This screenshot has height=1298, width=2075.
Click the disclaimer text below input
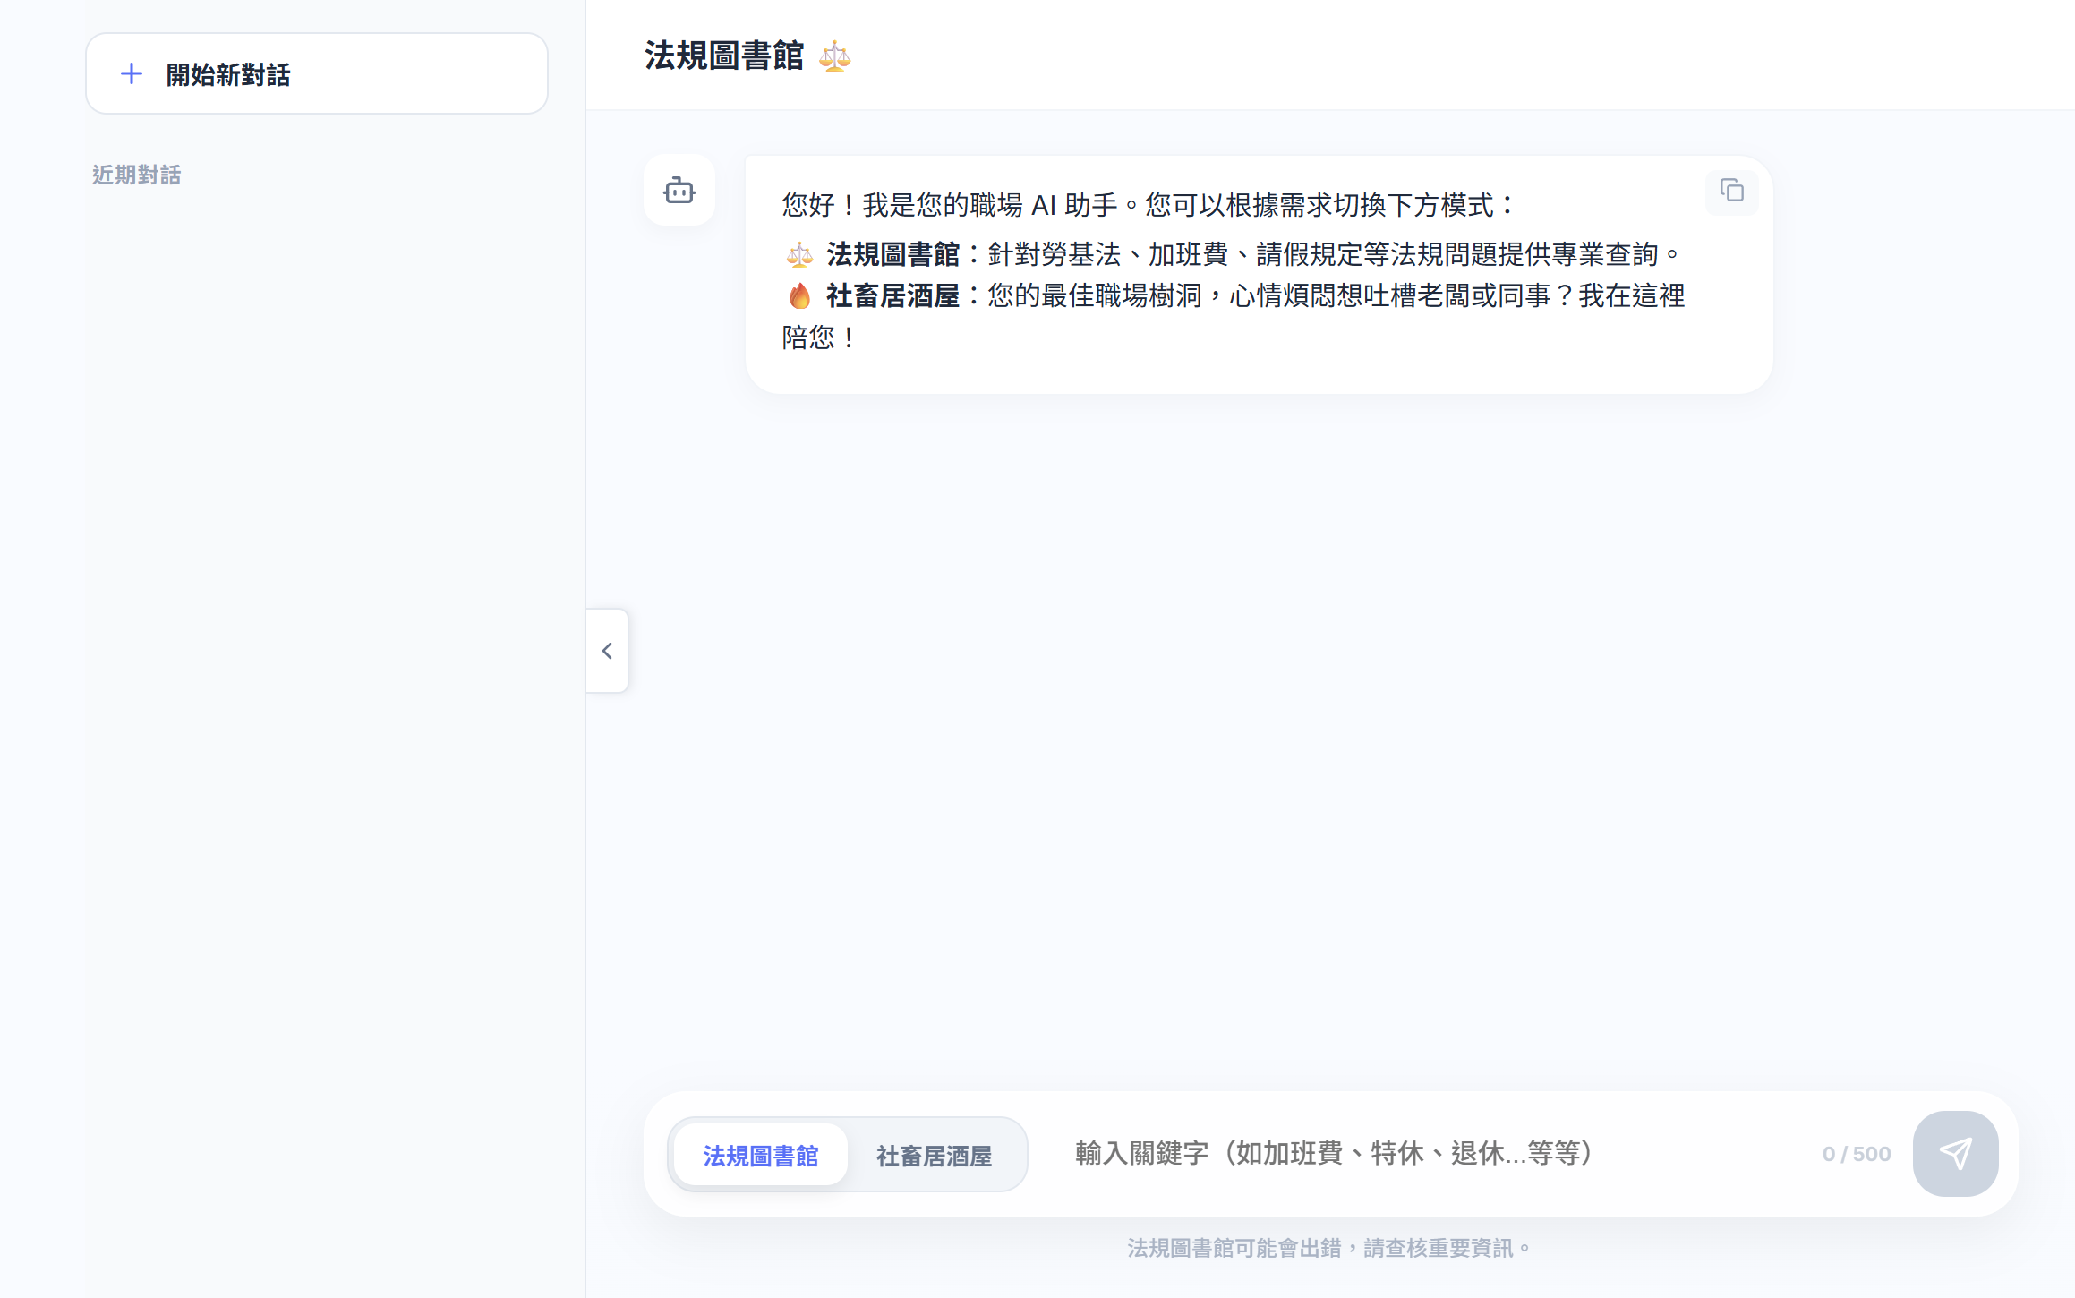(1328, 1248)
